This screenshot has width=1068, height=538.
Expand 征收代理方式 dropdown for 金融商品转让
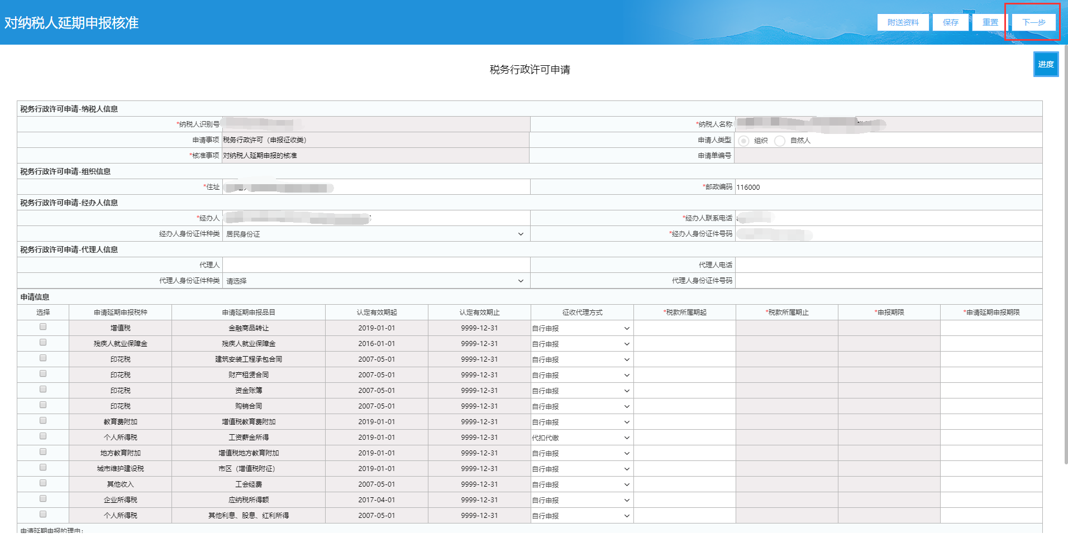pyautogui.click(x=581, y=328)
